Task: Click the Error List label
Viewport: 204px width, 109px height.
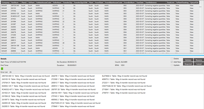Action: (x=4, y=72)
